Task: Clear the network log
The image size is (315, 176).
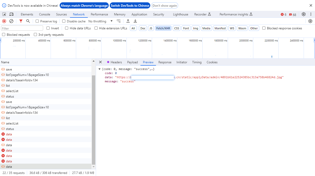Action: coord(11,21)
